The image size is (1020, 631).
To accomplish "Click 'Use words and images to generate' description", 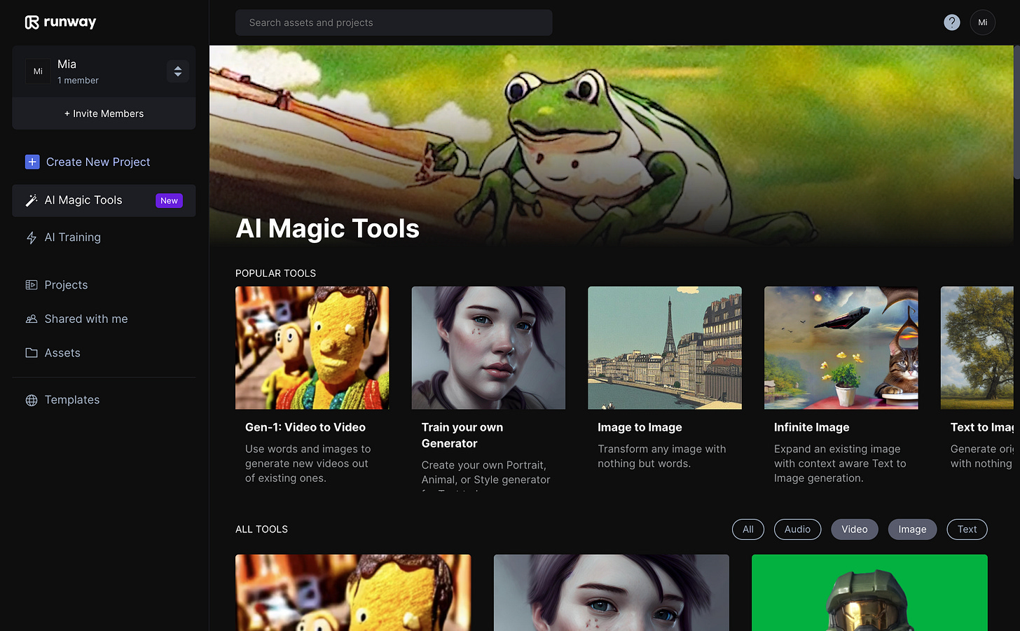I will click(x=308, y=464).
